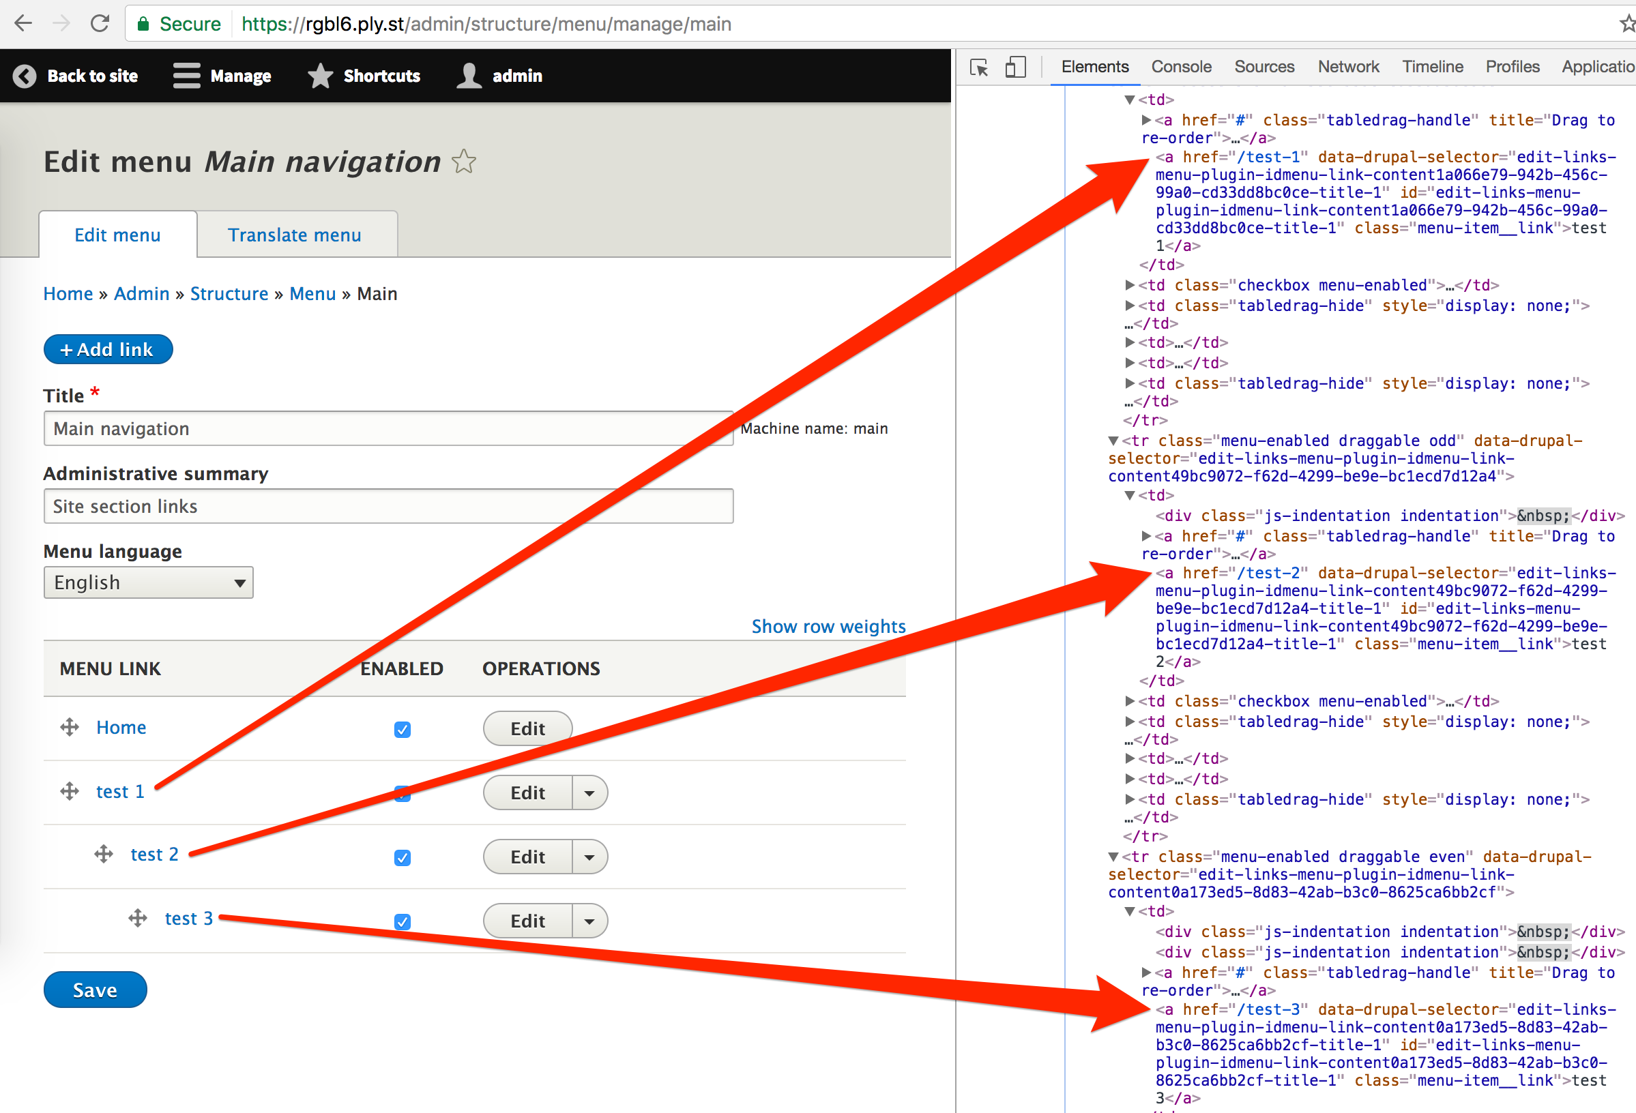Image resolution: width=1636 pixels, height=1113 pixels.
Task: Open the Translate menu tab
Action: [x=294, y=235]
